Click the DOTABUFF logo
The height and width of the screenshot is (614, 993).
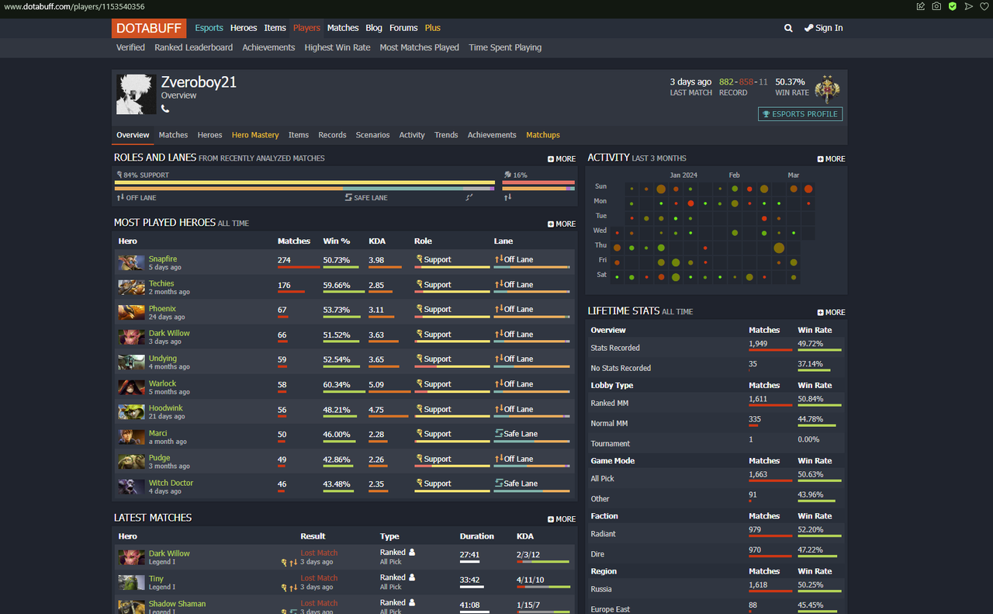pyautogui.click(x=149, y=28)
